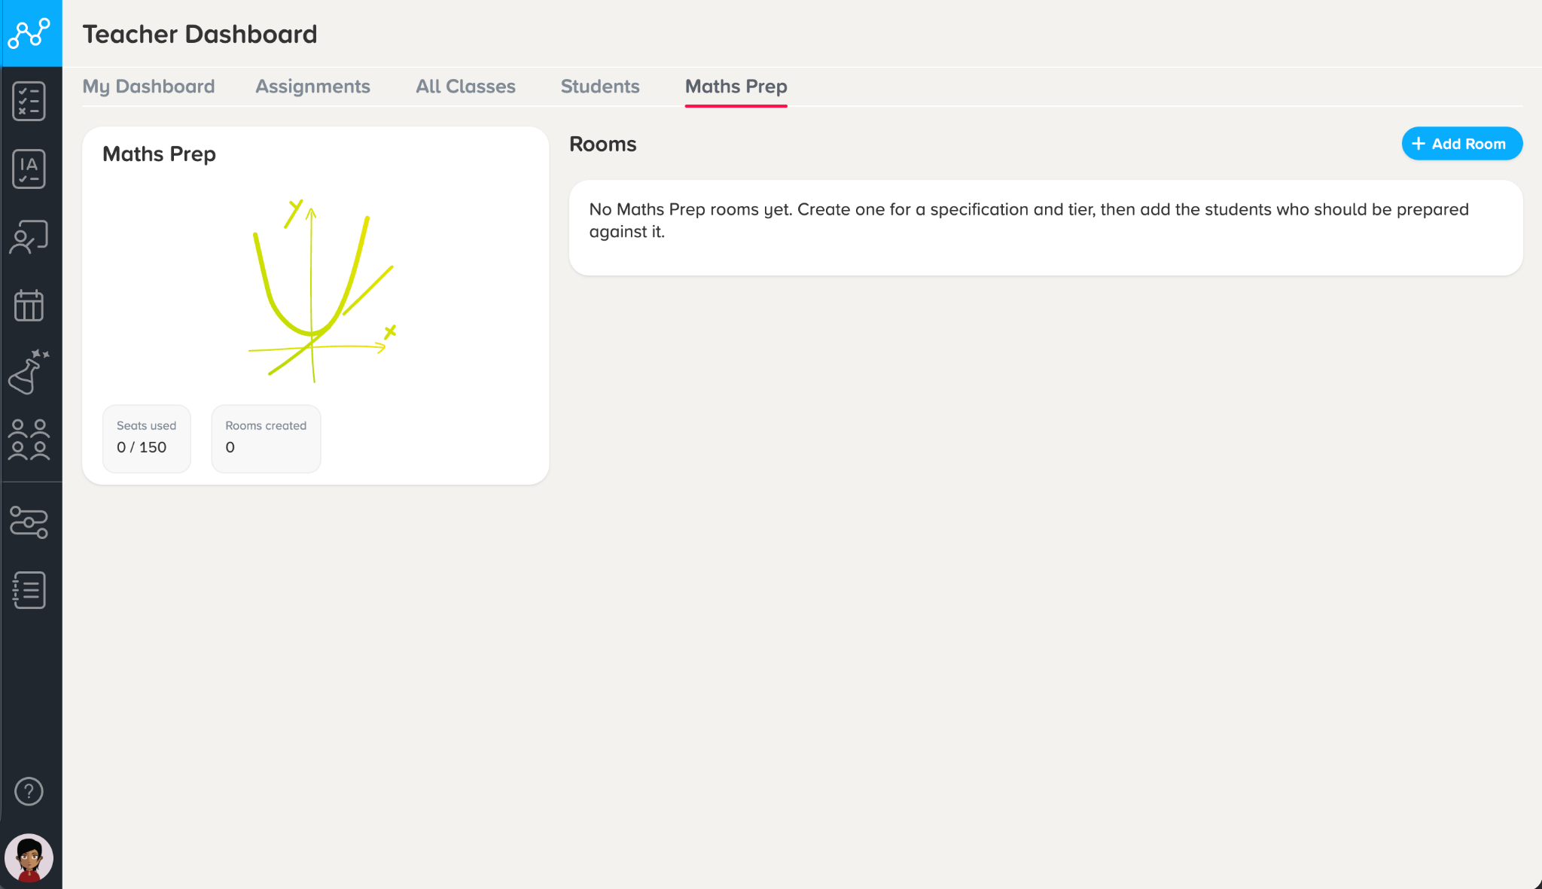This screenshot has width=1542, height=889.
Task: Switch to the All Classes tab
Action: pyautogui.click(x=465, y=87)
